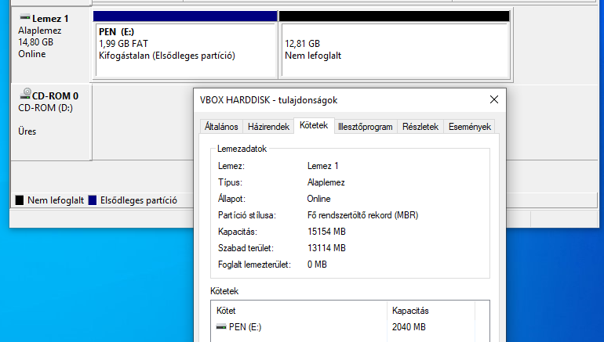604x342 pixels.
Task: Click the Kapacitás column header
Action: [x=431, y=311]
